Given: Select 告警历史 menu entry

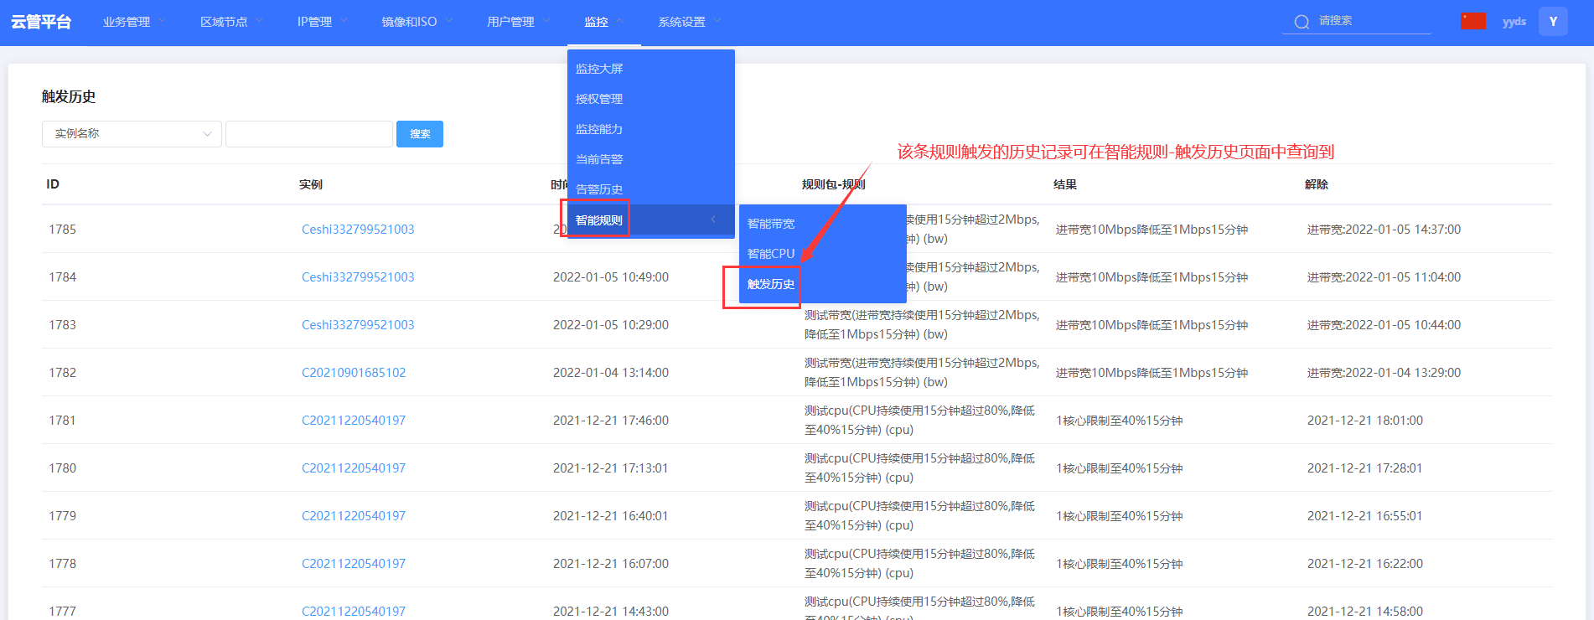Looking at the screenshot, I should [650, 189].
